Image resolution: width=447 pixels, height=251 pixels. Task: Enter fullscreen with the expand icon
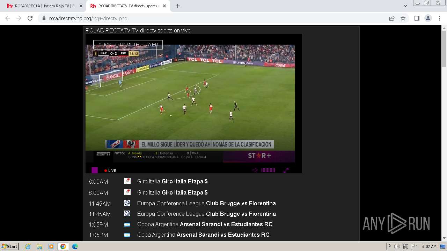tap(286, 170)
